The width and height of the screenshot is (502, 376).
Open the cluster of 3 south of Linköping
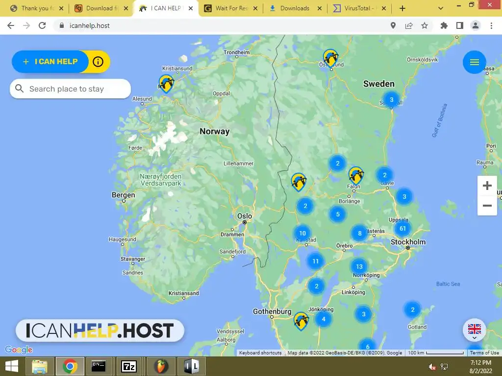point(363,314)
